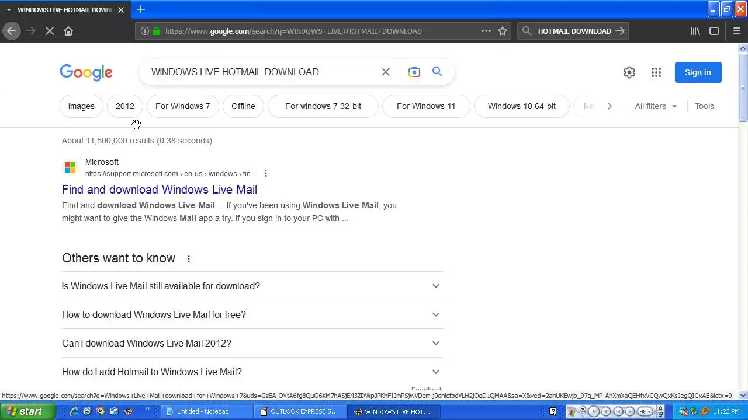Click the Google logo
This screenshot has height=420, width=748.
tap(86, 72)
